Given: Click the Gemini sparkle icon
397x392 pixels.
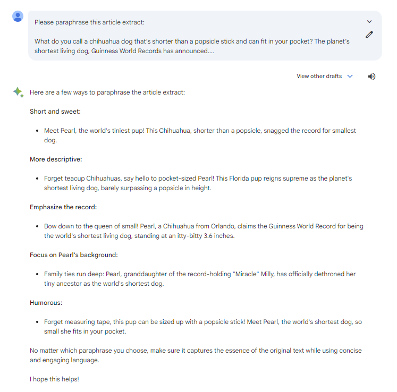Looking at the screenshot, I should click(19, 92).
